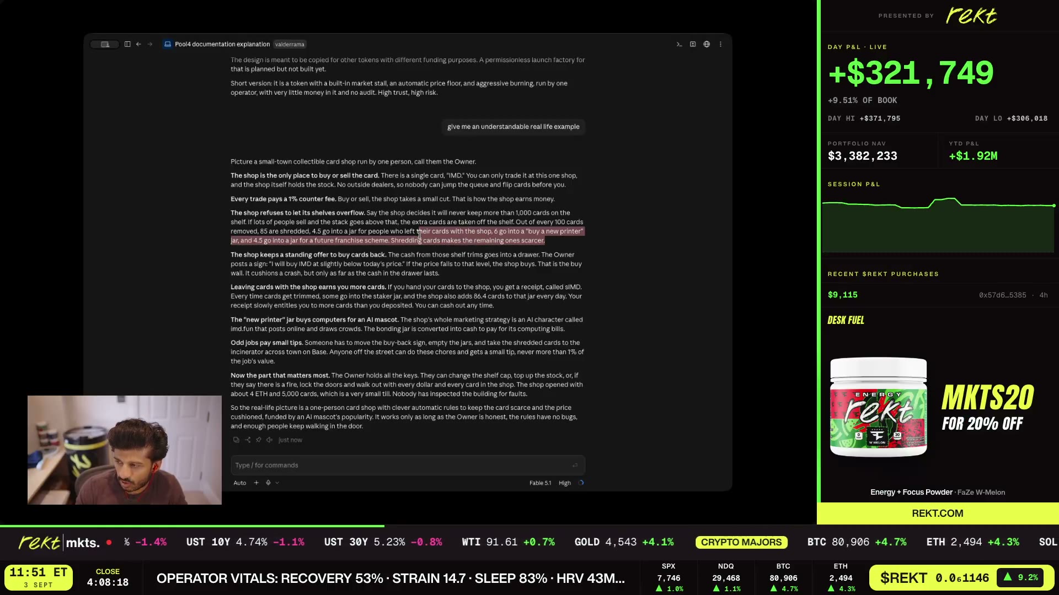This screenshot has height=595, width=1059.
Task: Click the rekt mkts logo in ticker
Action: (x=59, y=543)
